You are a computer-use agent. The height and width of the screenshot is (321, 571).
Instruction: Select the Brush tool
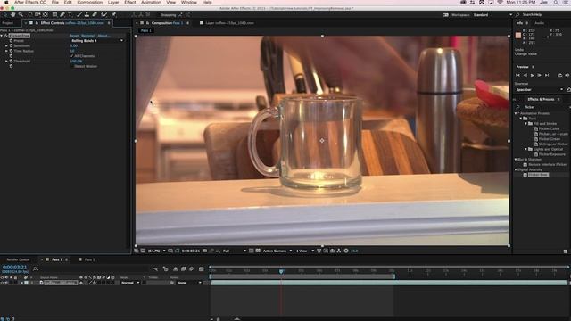[x=79, y=14]
